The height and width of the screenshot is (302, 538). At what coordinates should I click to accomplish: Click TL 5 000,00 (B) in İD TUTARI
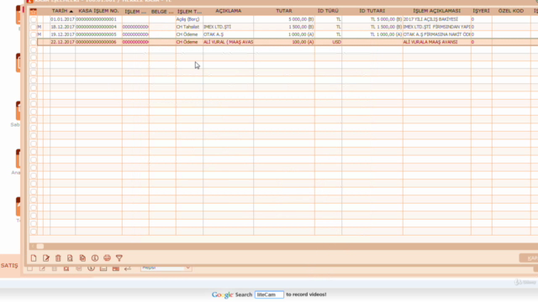pos(386,19)
